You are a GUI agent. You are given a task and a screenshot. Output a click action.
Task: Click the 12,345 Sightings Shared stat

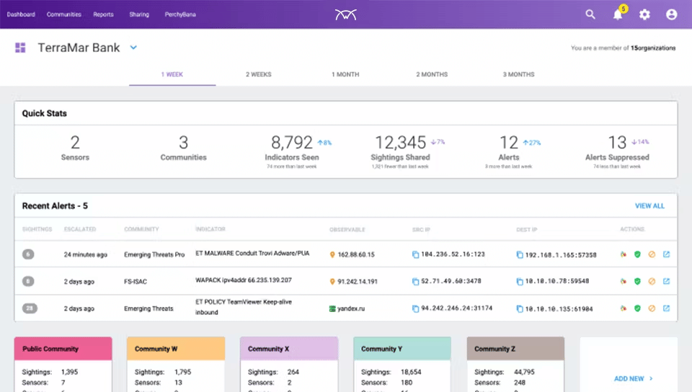401,151
